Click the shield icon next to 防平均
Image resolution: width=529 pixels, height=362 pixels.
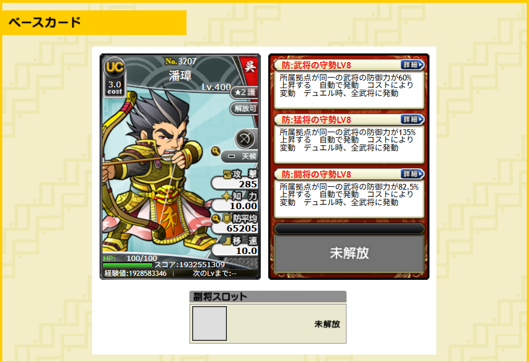(x=227, y=218)
